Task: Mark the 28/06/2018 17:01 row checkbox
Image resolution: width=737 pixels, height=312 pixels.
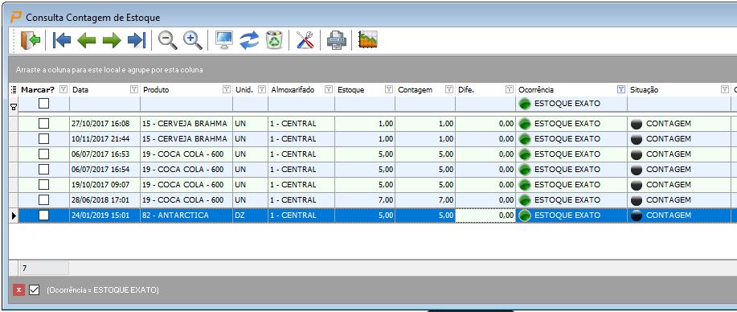Action: (x=43, y=199)
